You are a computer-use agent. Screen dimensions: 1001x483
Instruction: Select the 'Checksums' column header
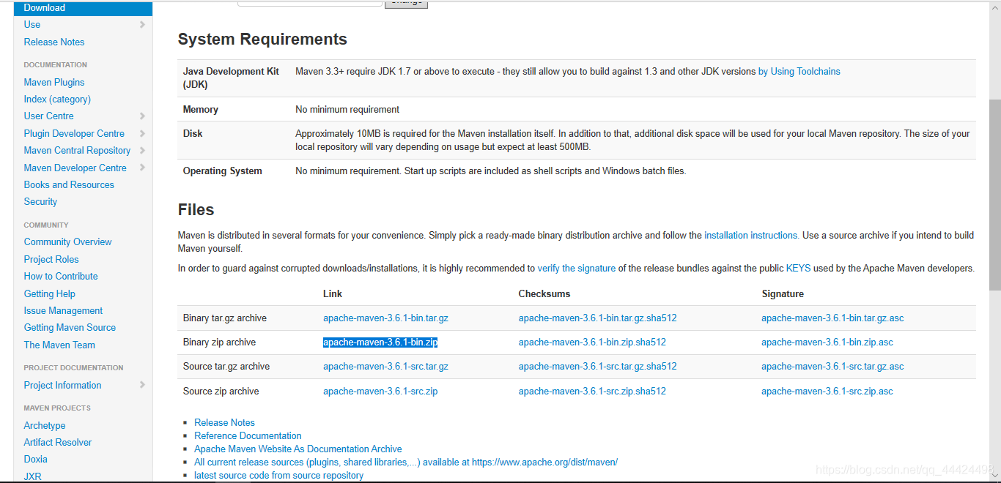[544, 294]
